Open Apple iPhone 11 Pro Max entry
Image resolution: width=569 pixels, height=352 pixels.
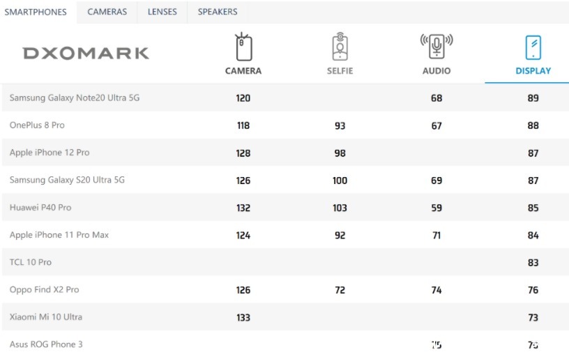(x=59, y=235)
